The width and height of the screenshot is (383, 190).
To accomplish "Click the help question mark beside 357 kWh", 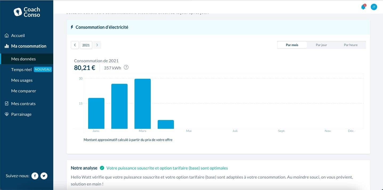I will (126, 68).
